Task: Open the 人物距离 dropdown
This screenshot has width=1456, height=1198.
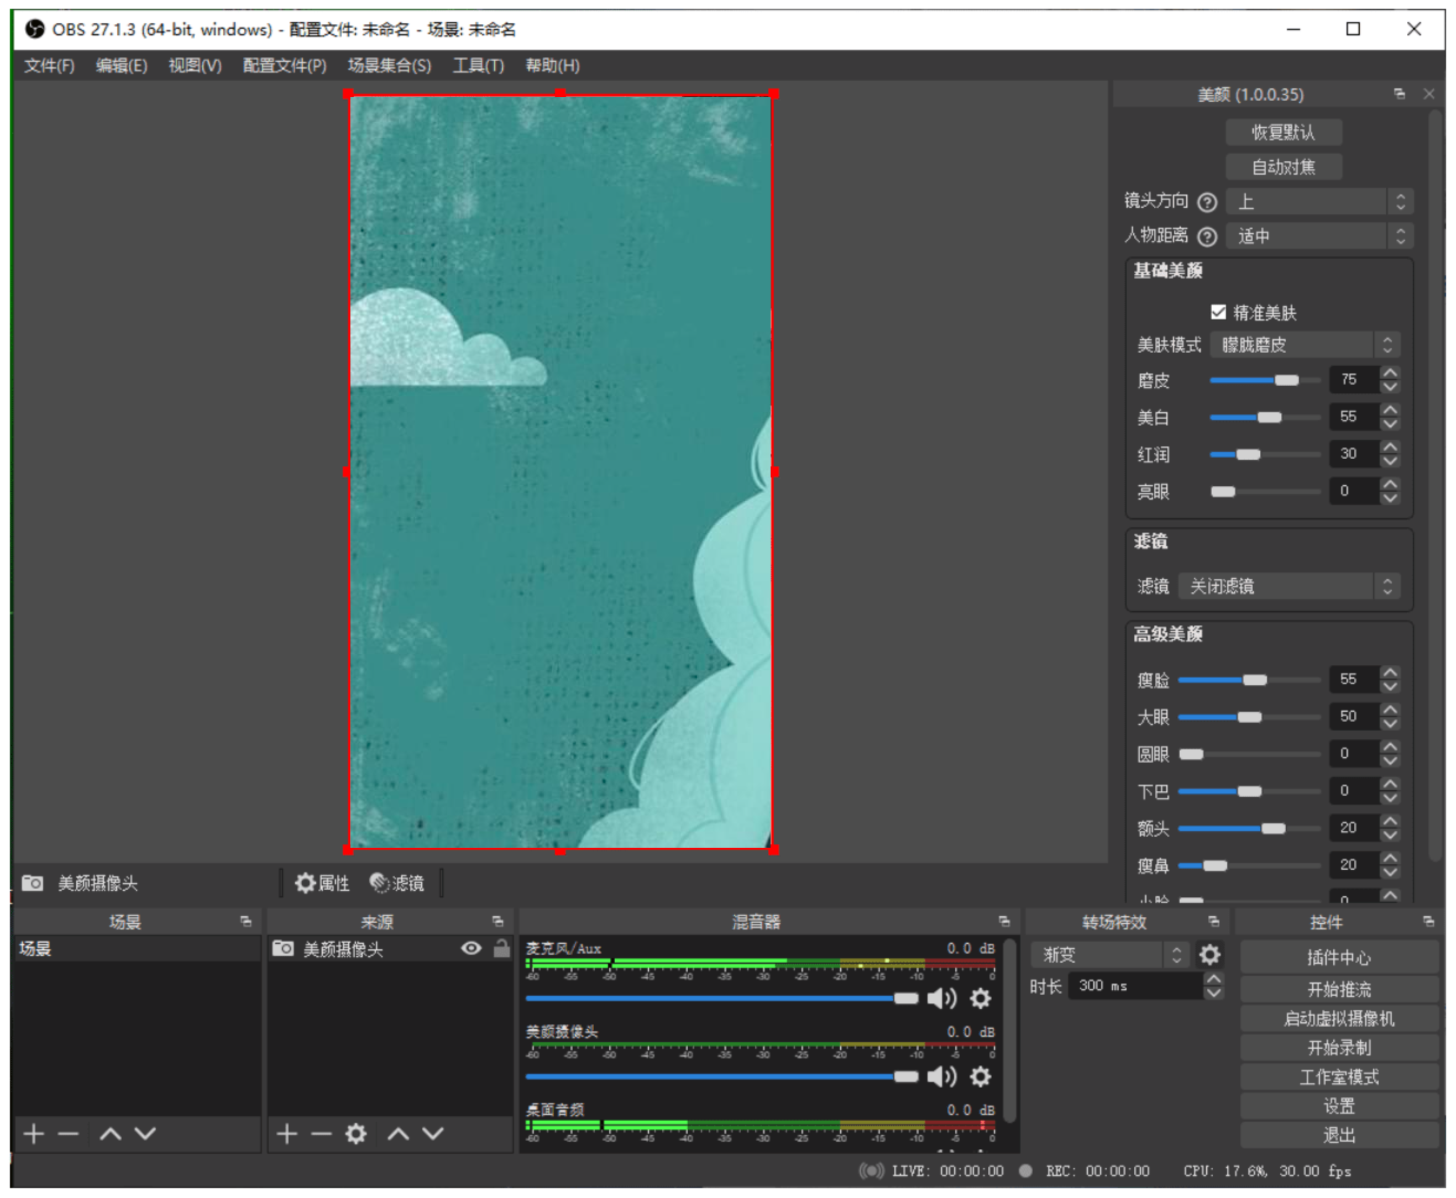Action: pyautogui.click(x=1320, y=237)
